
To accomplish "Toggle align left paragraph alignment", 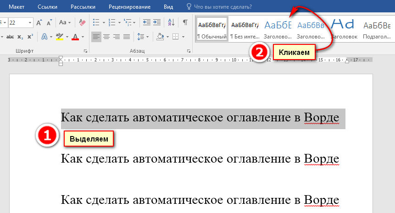I will 96,37.
